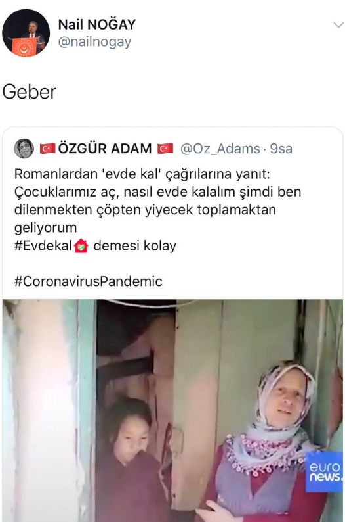Open the Nail NOĞAY display name
This screenshot has height=522, width=345.
tap(97, 24)
